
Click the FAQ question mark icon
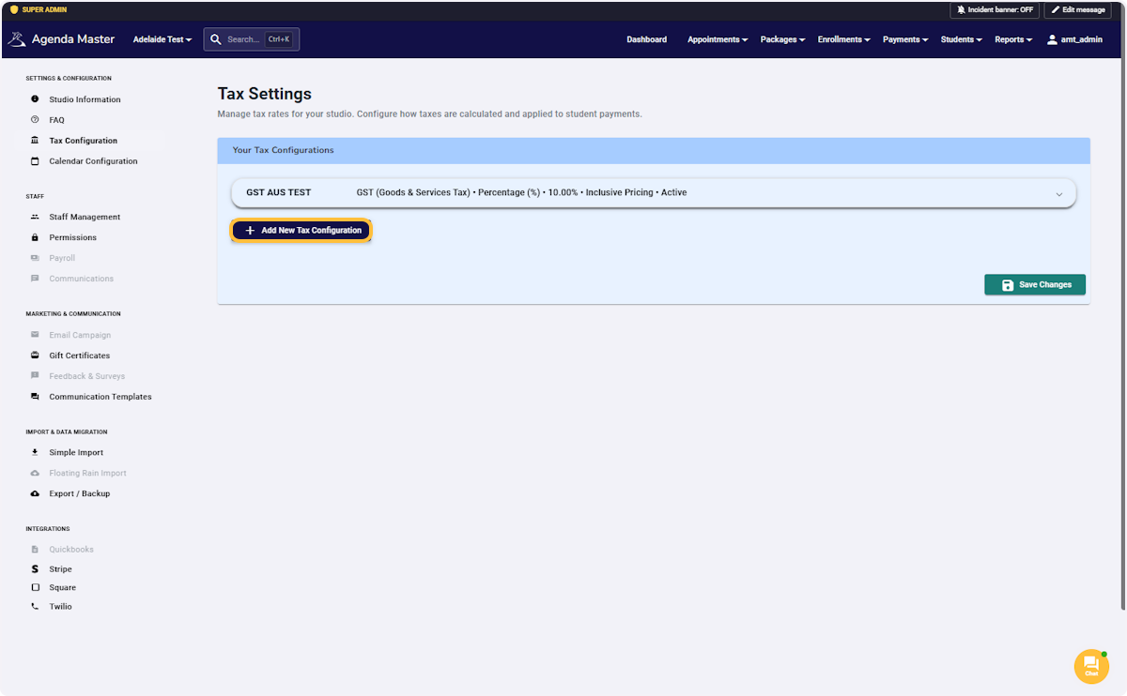(x=35, y=120)
